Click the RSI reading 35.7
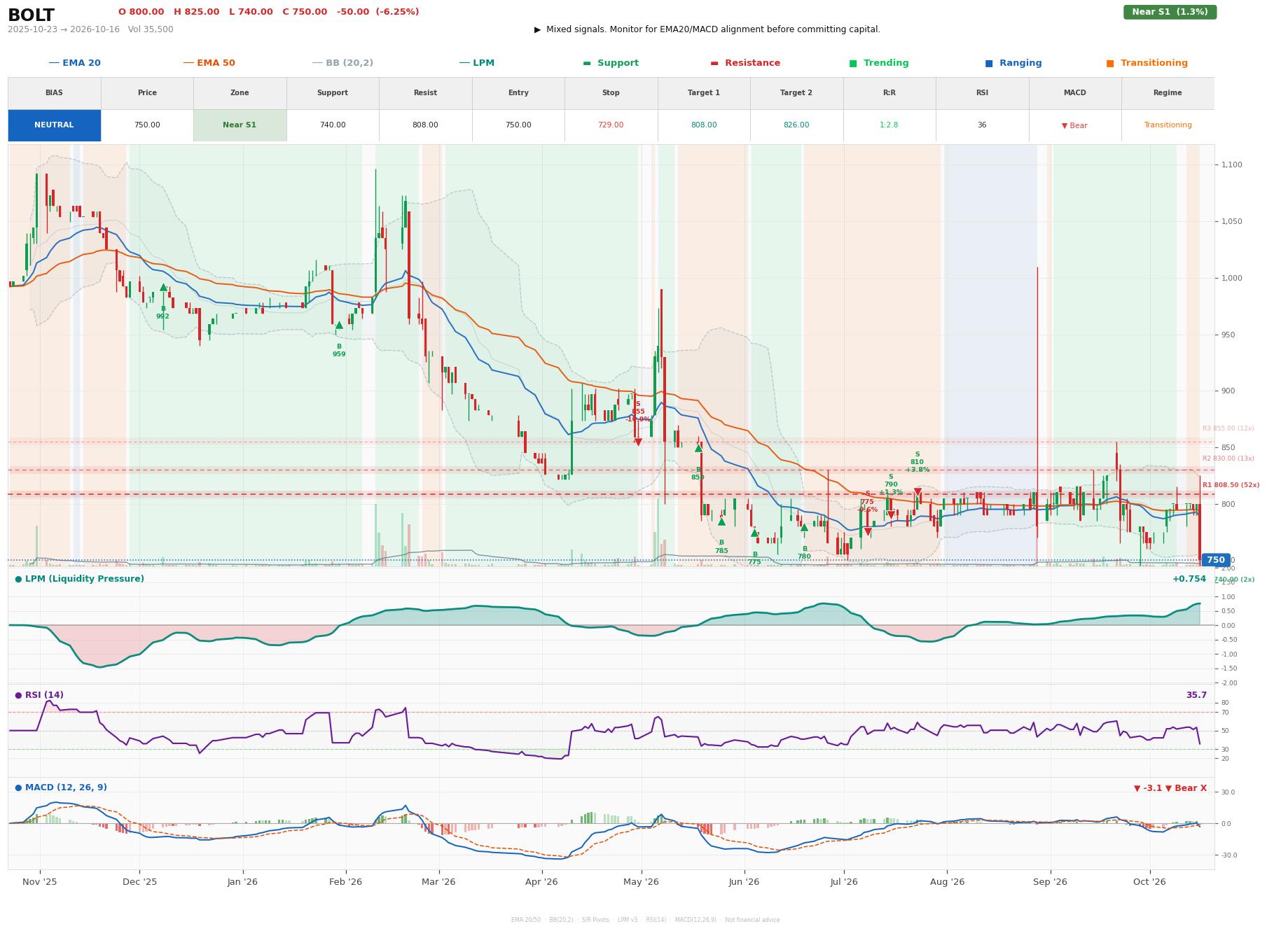This screenshot has width=1267, height=931. point(1196,695)
